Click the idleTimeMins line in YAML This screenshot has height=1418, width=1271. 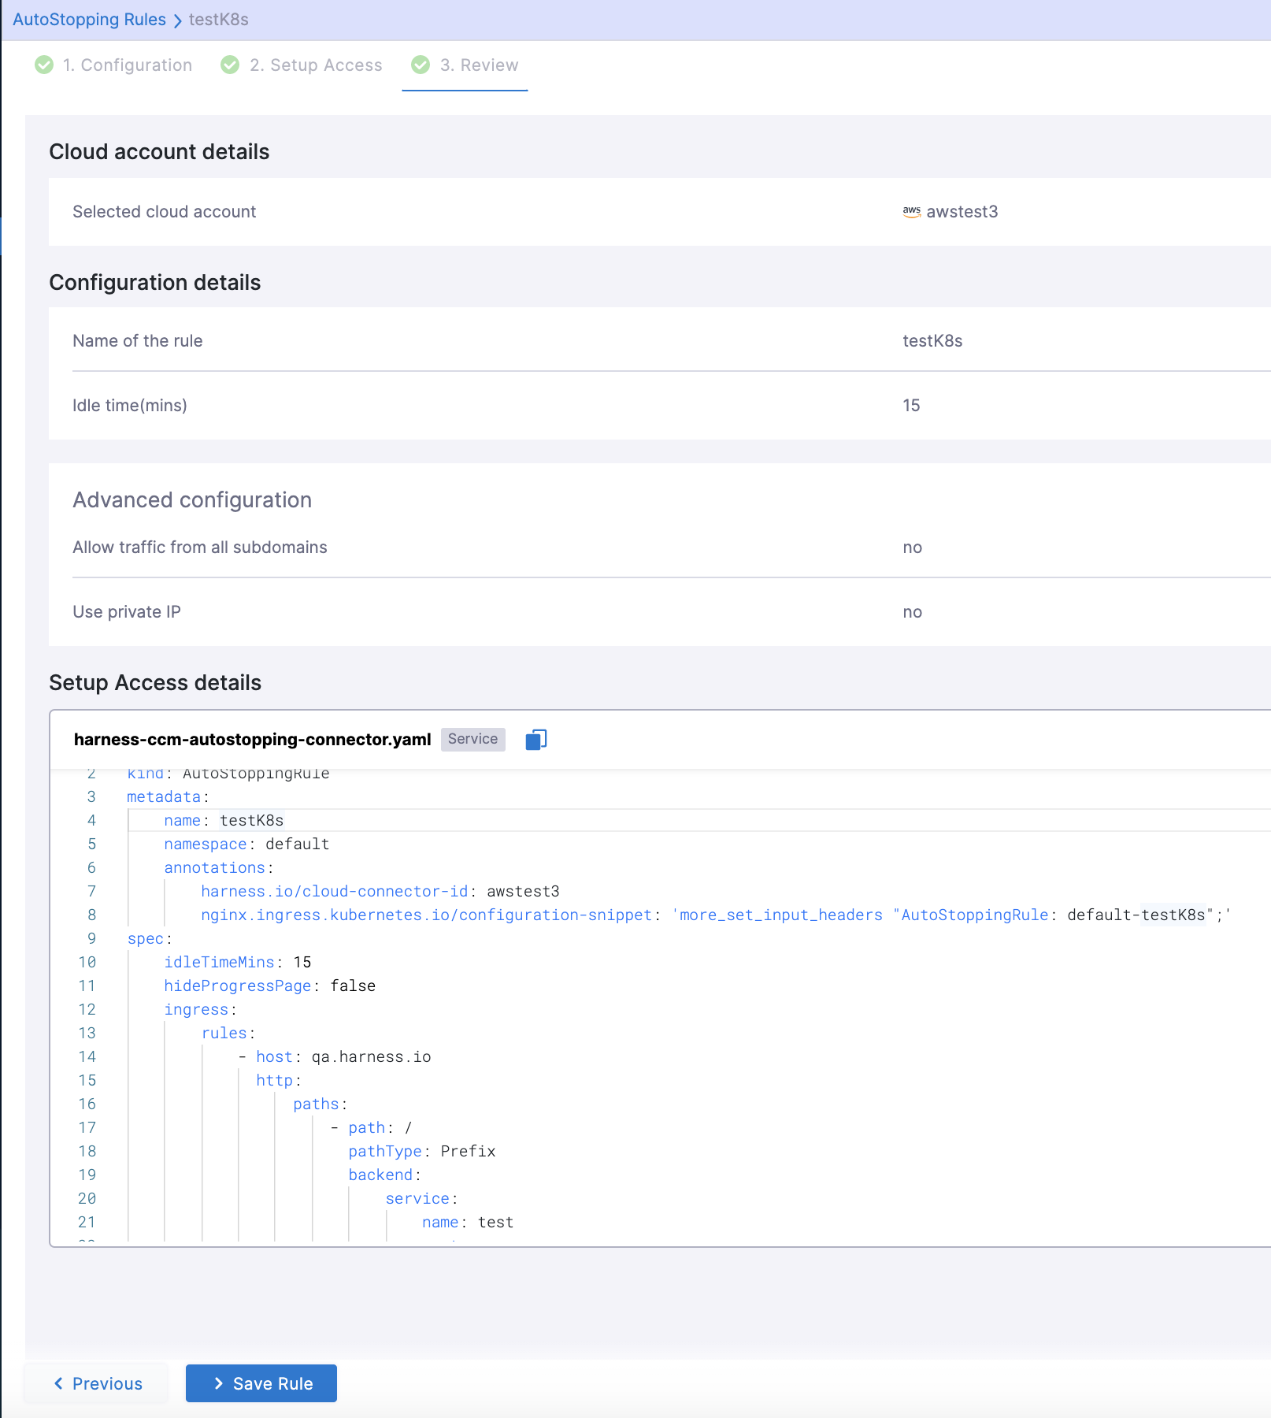[237, 963]
